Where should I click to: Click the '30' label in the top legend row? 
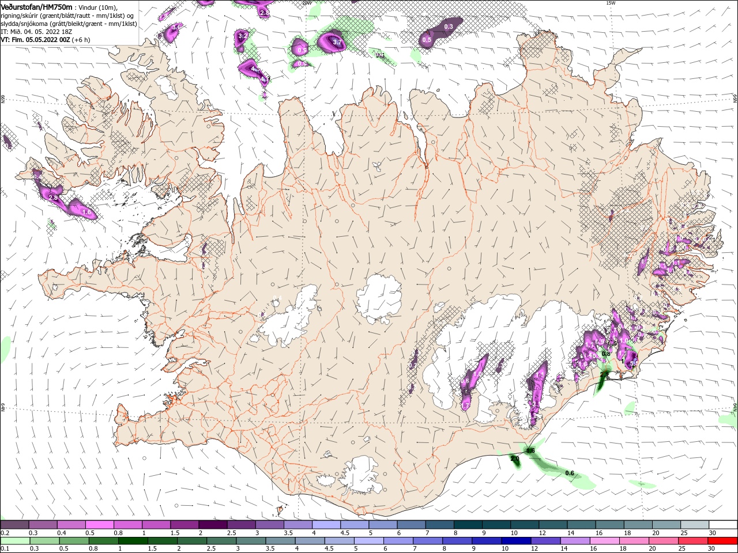(x=713, y=533)
